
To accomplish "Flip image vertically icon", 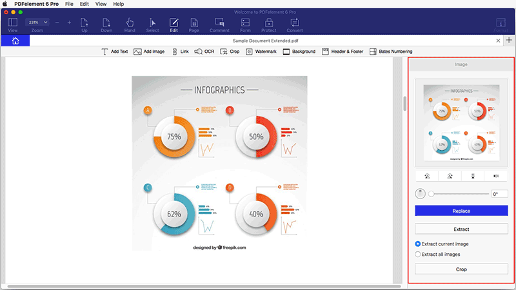I will [x=473, y=176].
